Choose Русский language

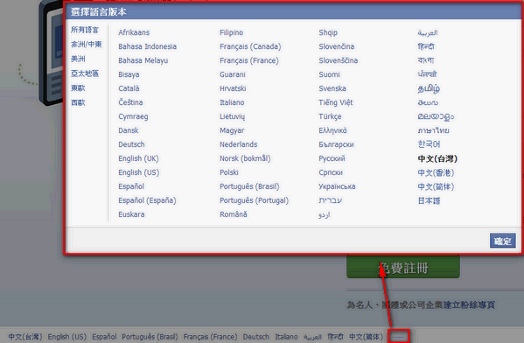pos(332,158)
